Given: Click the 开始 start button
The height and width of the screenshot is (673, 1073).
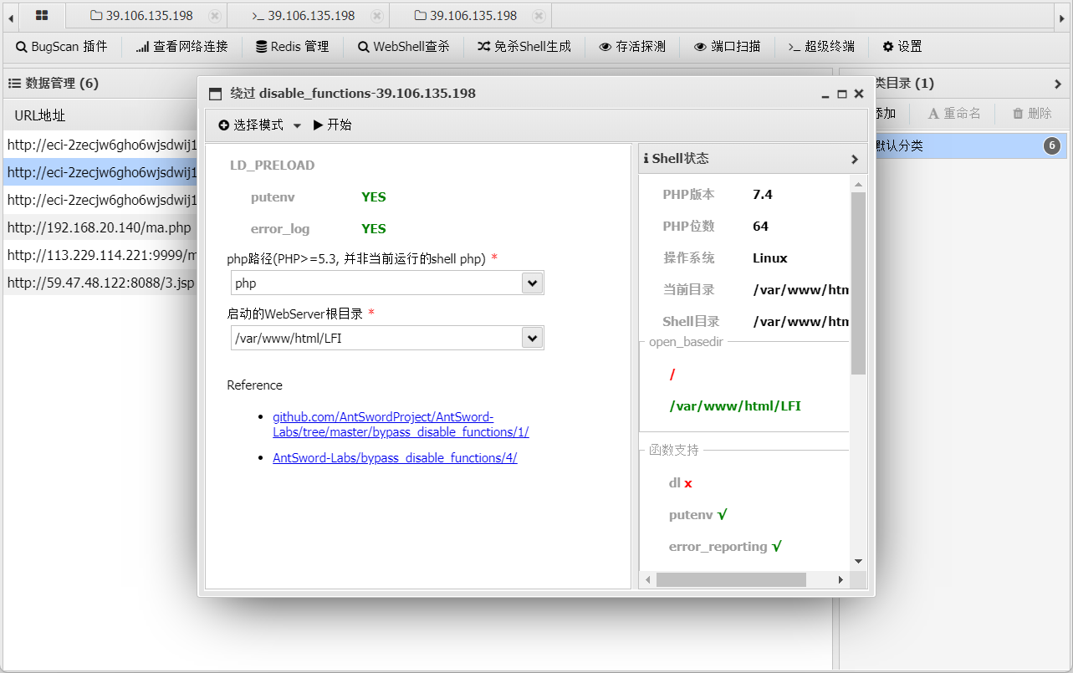Looking at the screenshot, I should (332, 125).
